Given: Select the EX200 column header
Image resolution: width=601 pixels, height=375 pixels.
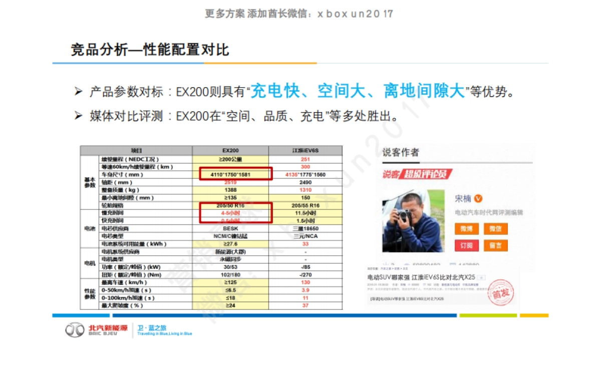Looking at the screenshot, I should click(x=231, y=149).
